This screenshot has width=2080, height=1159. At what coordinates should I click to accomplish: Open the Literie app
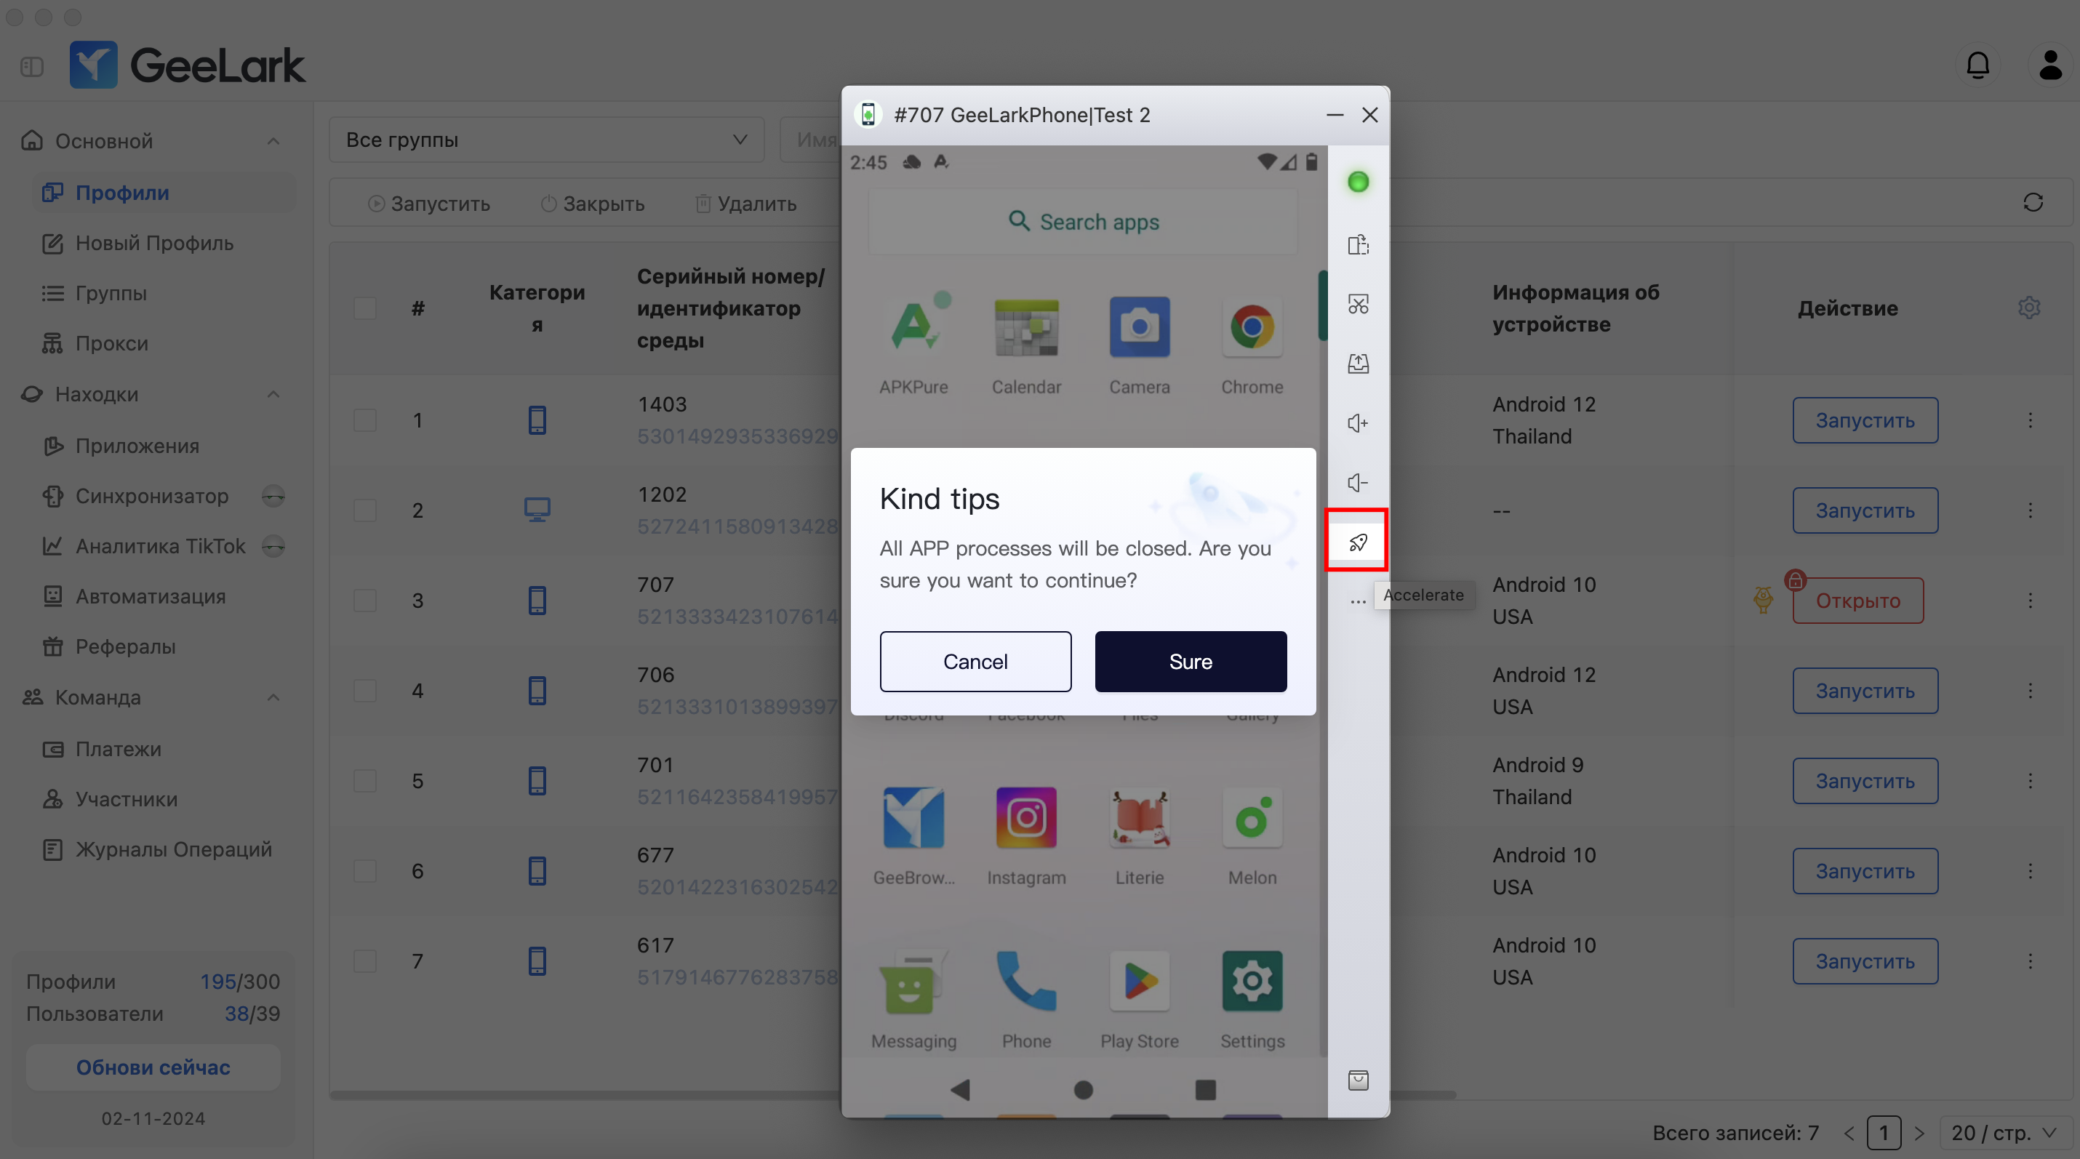1138,835
